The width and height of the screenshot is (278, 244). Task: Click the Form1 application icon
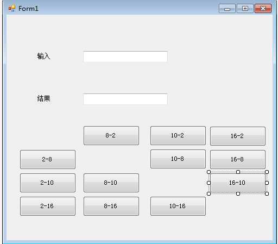(12, 9)
